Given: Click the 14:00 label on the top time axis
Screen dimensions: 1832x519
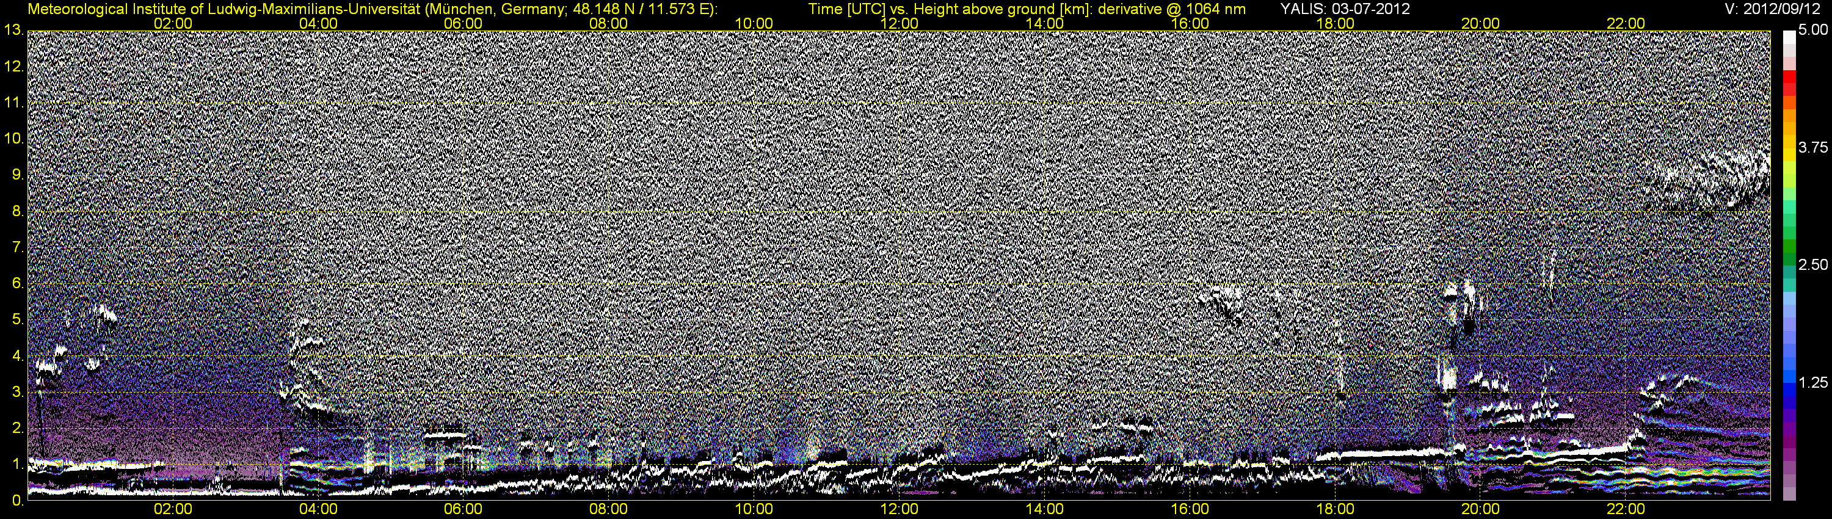Looking at the screenshot, I should pos(1045,23).
